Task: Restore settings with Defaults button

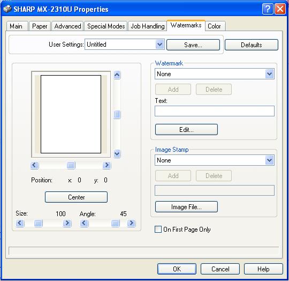Action: click(252, 45)
